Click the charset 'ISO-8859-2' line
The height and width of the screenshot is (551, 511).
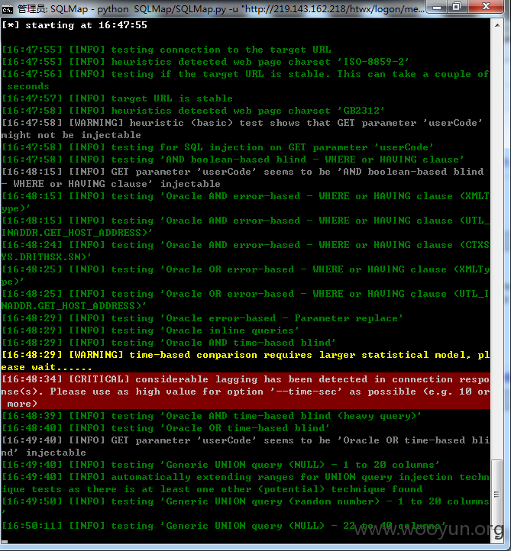coord(205,62)
